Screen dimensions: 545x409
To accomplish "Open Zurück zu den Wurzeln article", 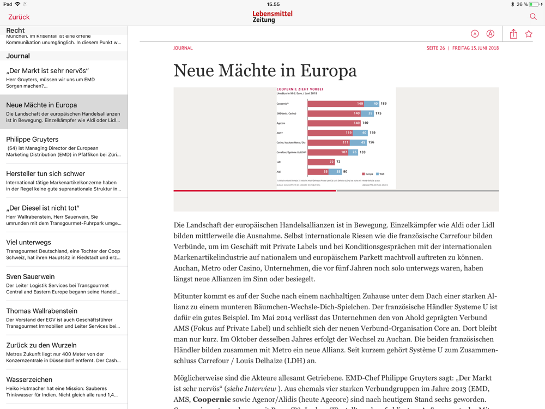I will (x=64, y=352).
